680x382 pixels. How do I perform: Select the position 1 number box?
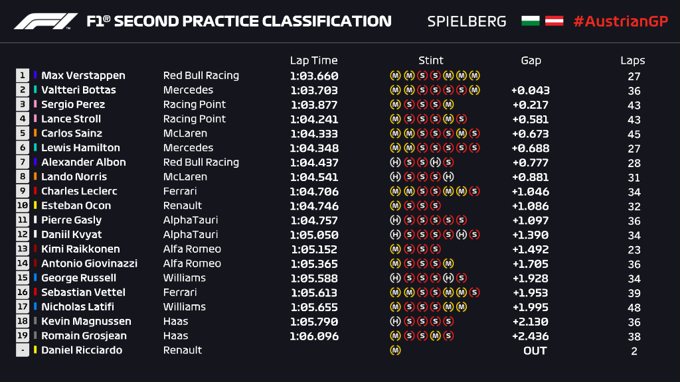click(x=23, y=76)
